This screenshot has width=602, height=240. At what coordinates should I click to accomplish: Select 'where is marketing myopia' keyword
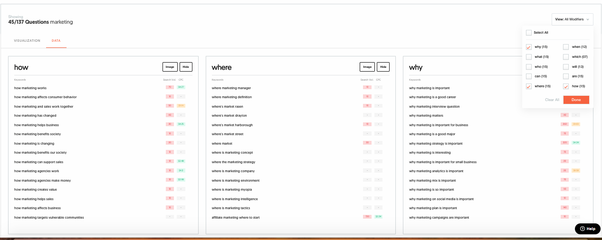[x=232, y=190]
